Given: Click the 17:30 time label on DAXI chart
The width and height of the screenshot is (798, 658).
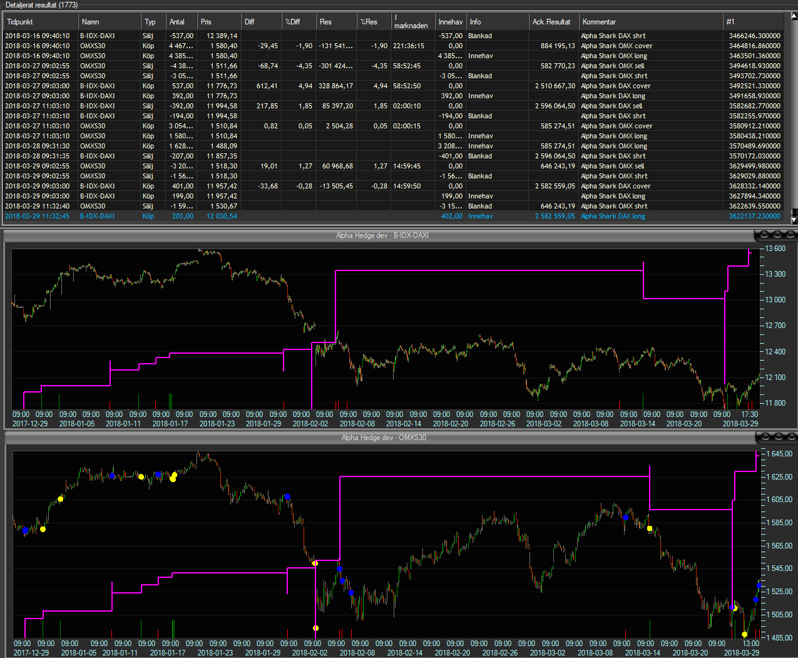Looking at the screenshot, I should click(x=749, y=414).
